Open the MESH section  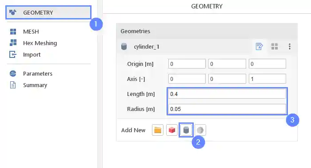pos(31,31)
